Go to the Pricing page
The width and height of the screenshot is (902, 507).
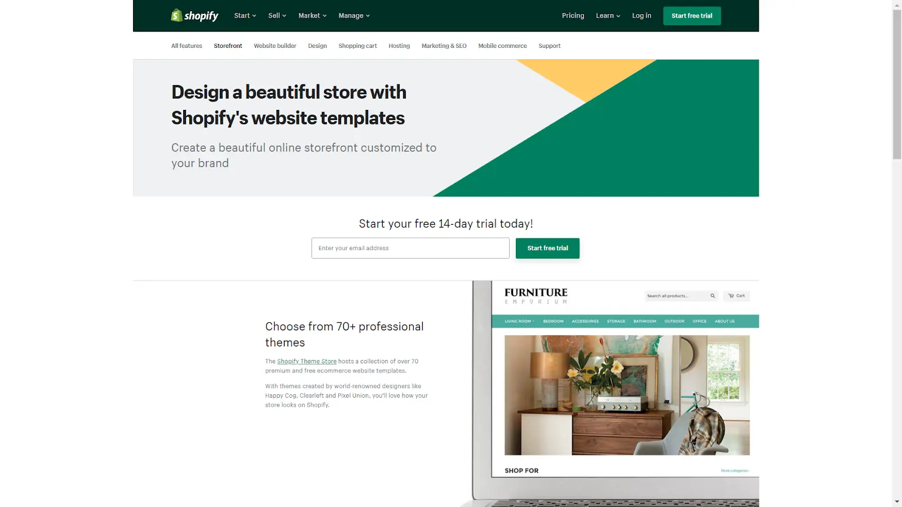pyautogui.click(x=573, y=16)
